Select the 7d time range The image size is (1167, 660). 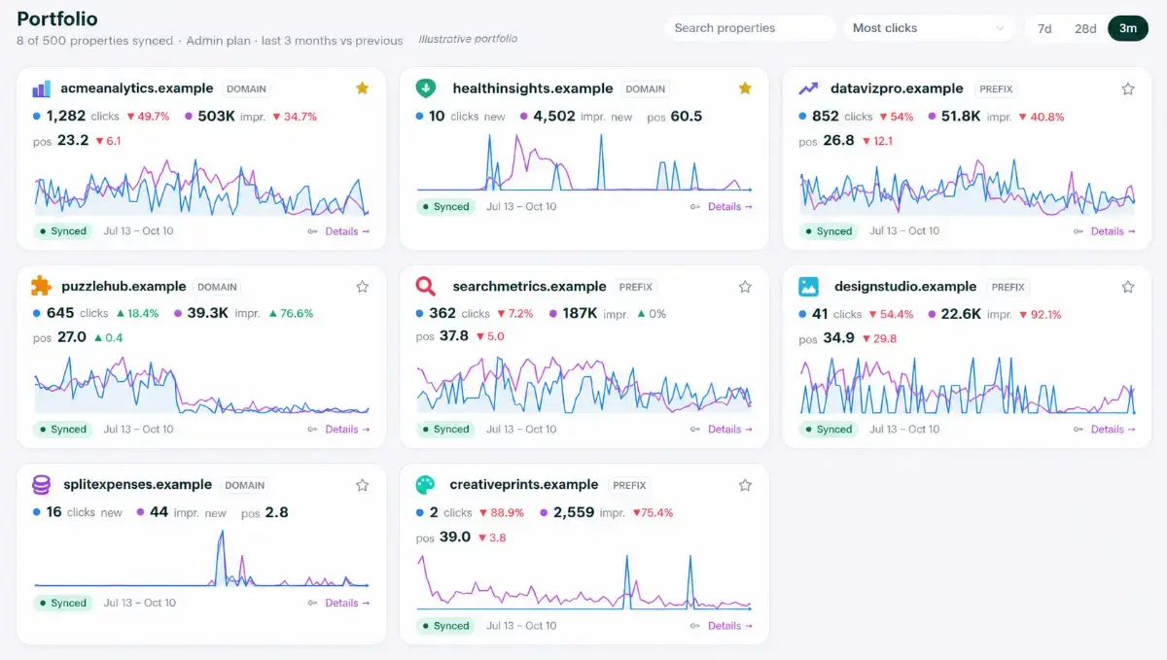[x=1044, y=28]
